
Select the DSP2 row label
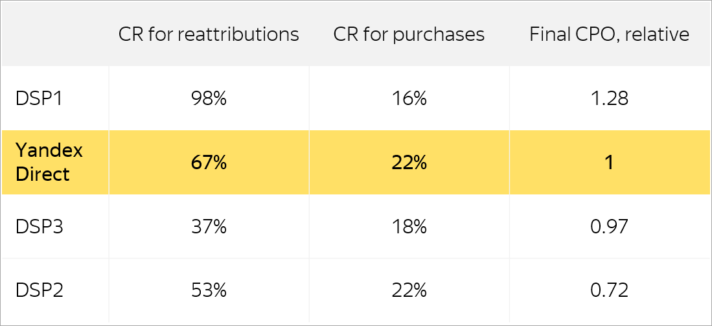pyautogui.click(x=39, y=290)
